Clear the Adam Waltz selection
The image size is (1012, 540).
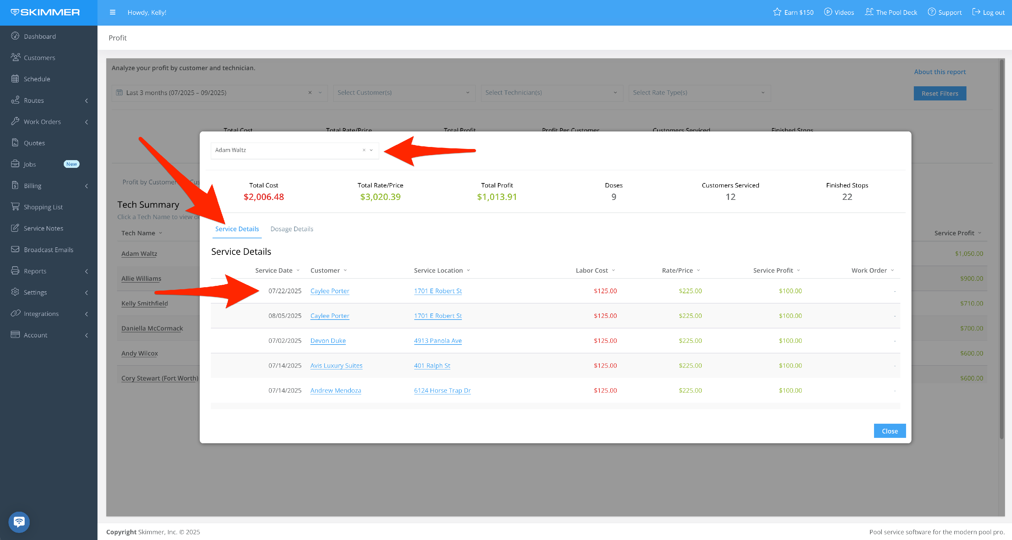pos(364,150)
